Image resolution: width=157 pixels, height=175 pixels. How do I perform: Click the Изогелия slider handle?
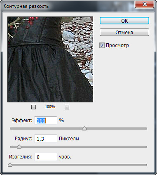[x=10, y=165]
